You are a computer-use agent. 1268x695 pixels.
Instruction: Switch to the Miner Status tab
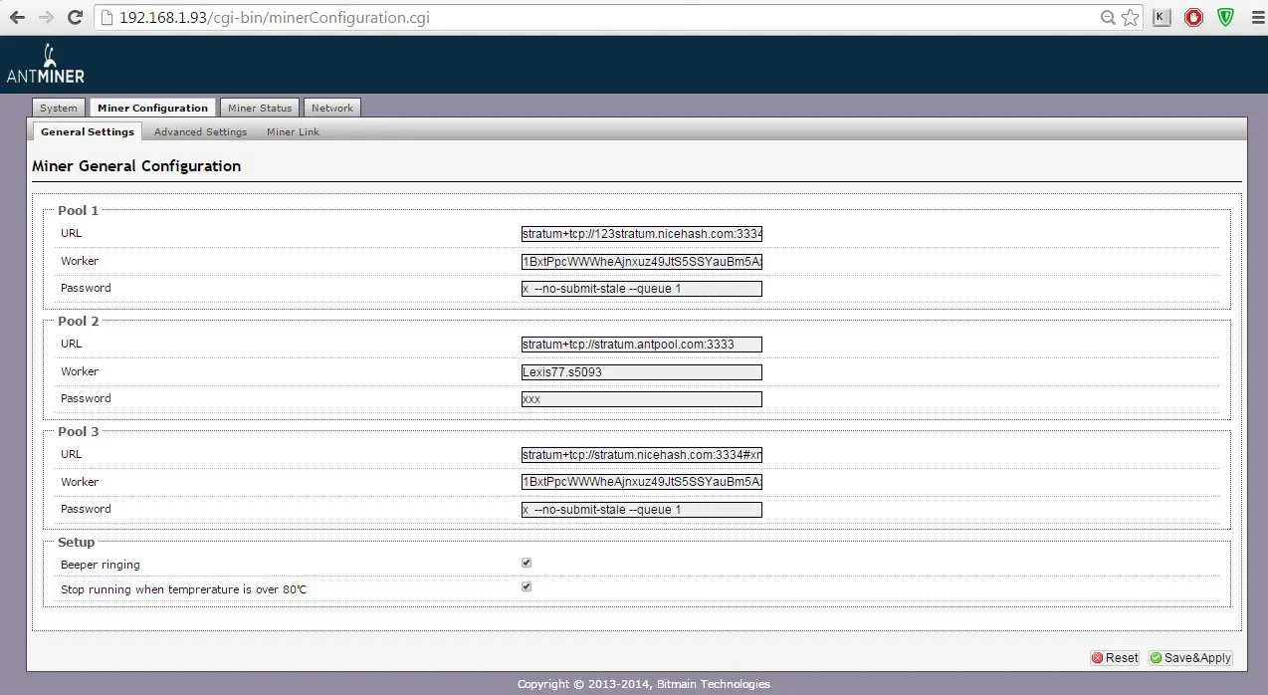click(260, 108)
